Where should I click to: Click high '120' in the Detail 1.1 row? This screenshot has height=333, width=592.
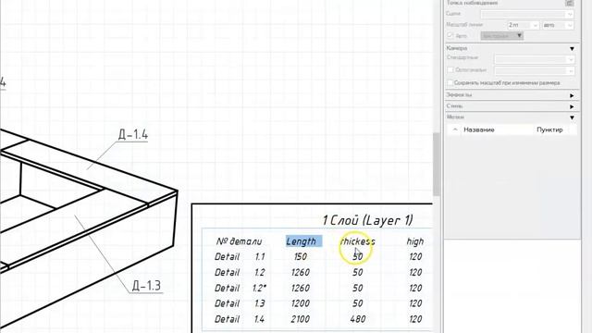(x=415, y=257)
